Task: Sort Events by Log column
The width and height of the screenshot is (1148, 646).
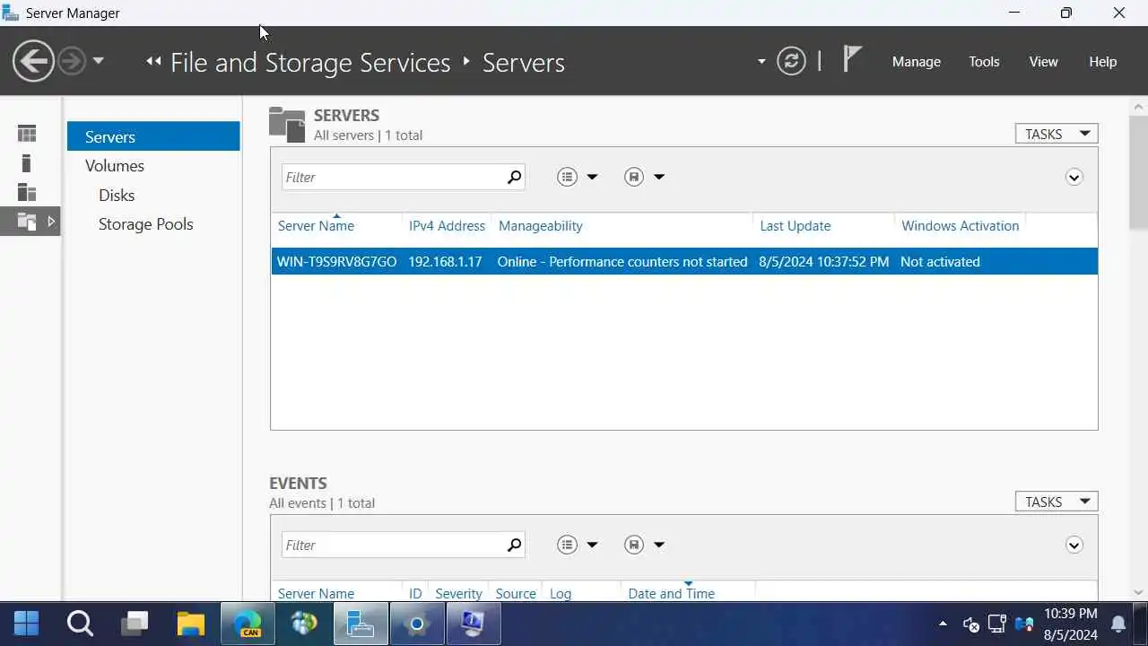Action: point(561,594)
